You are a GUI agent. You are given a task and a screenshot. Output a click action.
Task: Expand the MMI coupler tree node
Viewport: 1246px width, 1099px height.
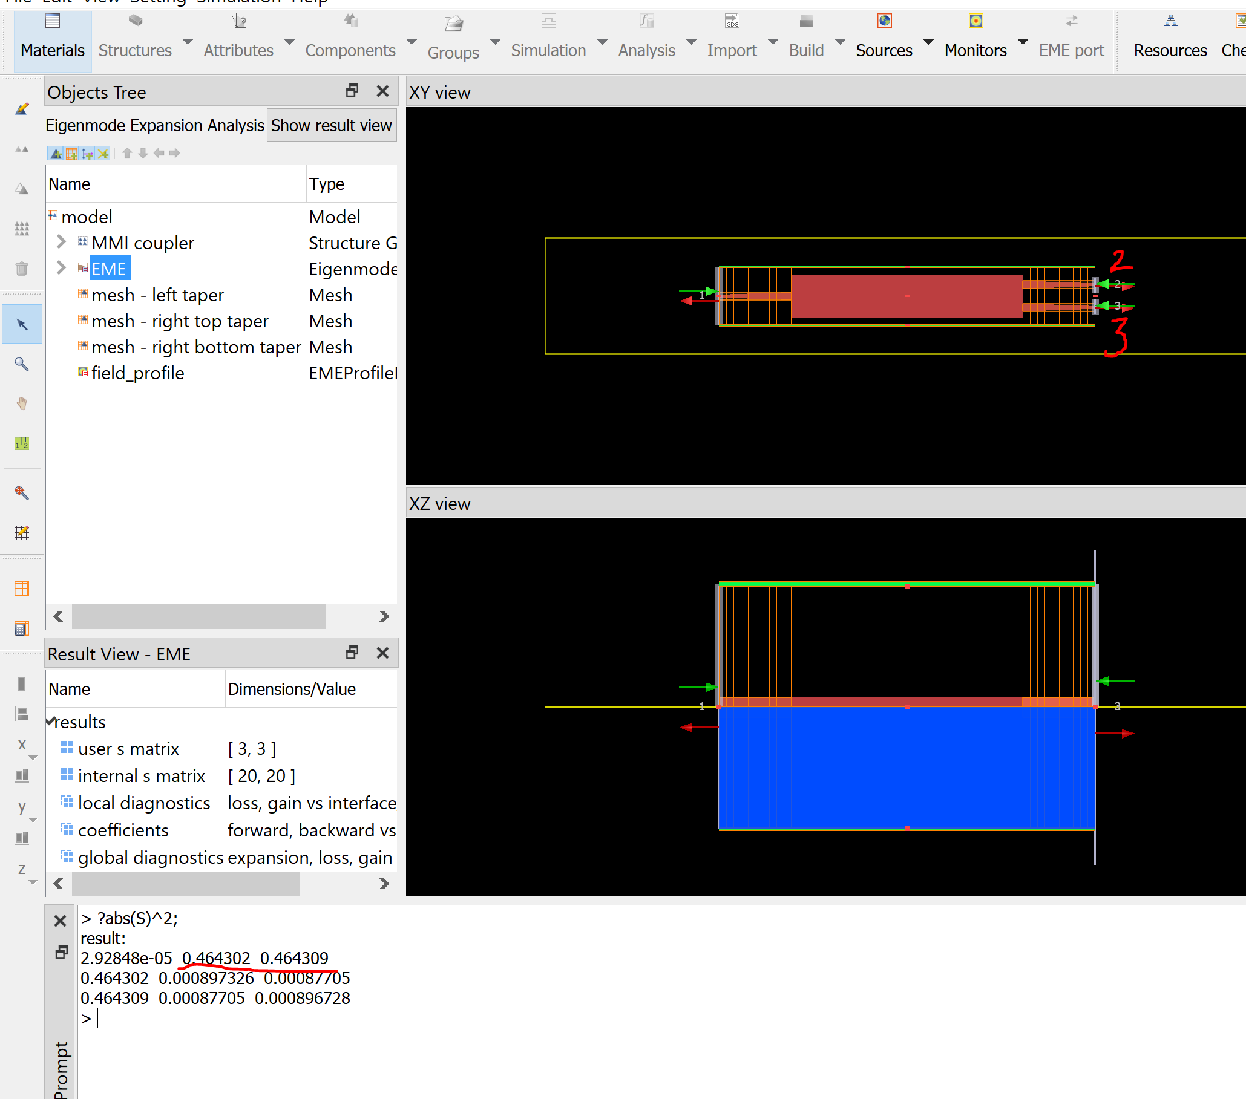pos(61,242)
